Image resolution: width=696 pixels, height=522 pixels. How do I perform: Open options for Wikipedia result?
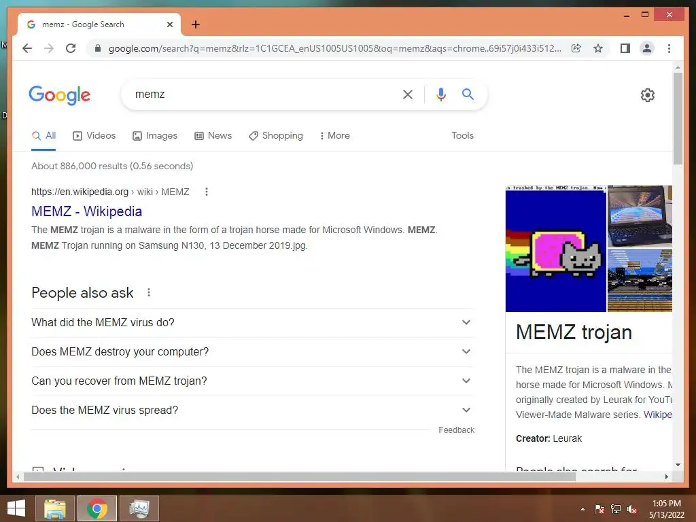coord(207,192)
